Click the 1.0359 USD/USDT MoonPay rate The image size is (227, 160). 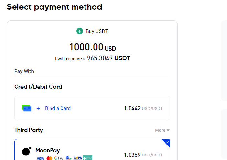(x=143, y=155)
